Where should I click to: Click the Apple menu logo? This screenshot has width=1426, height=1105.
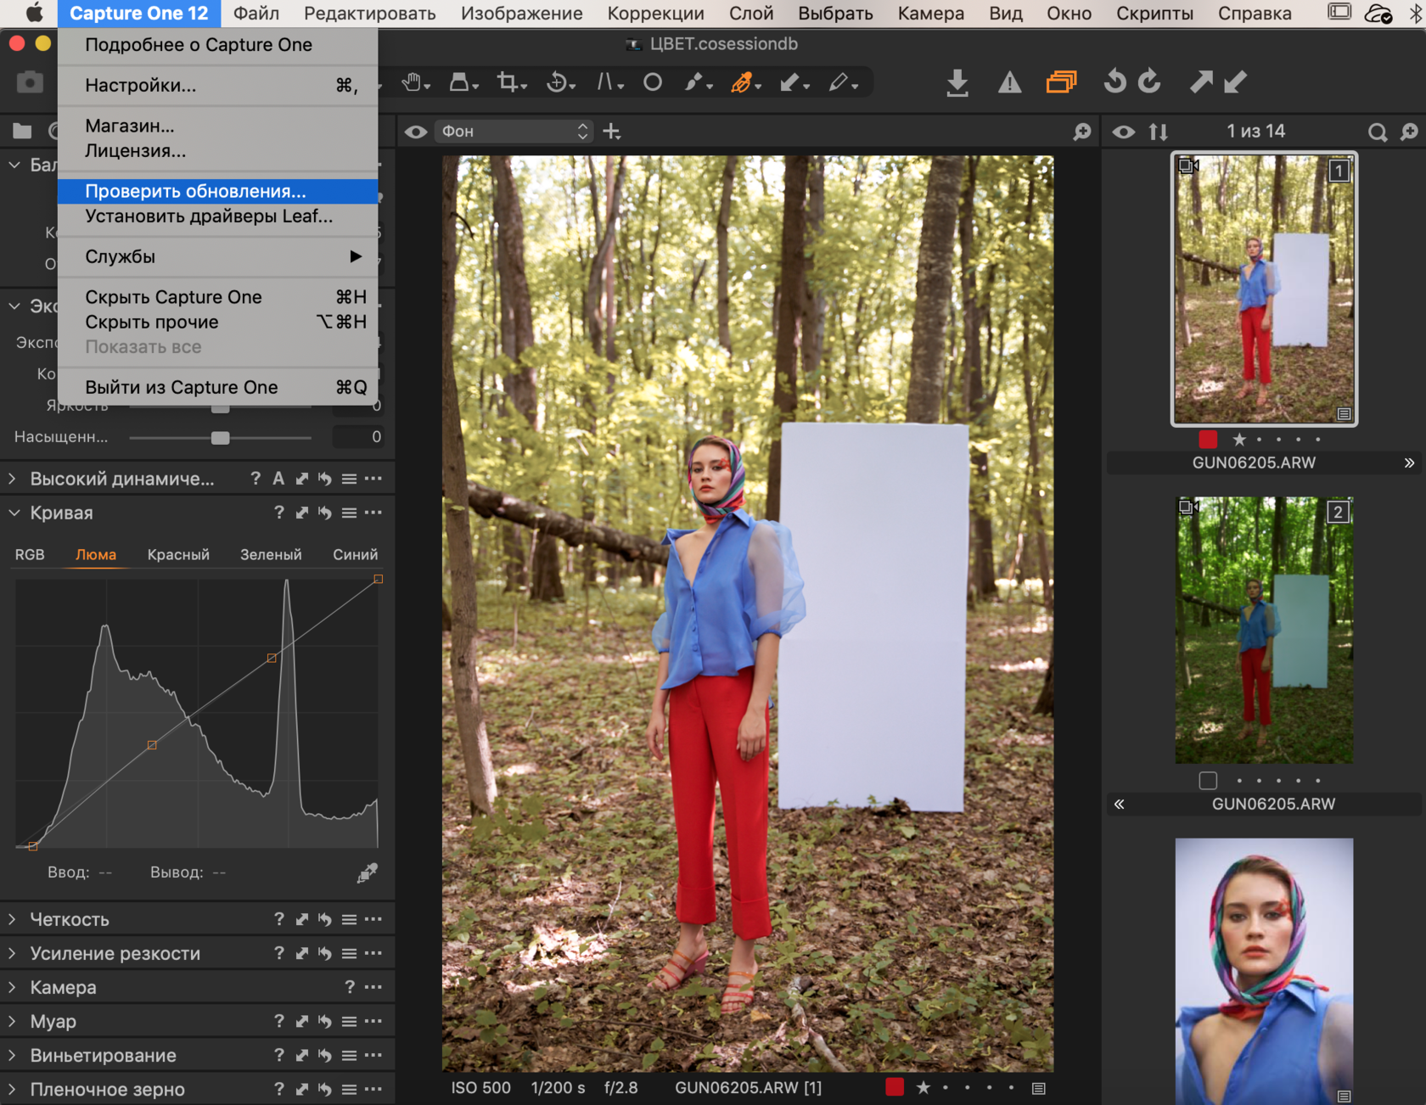click(x=34, y=14)
